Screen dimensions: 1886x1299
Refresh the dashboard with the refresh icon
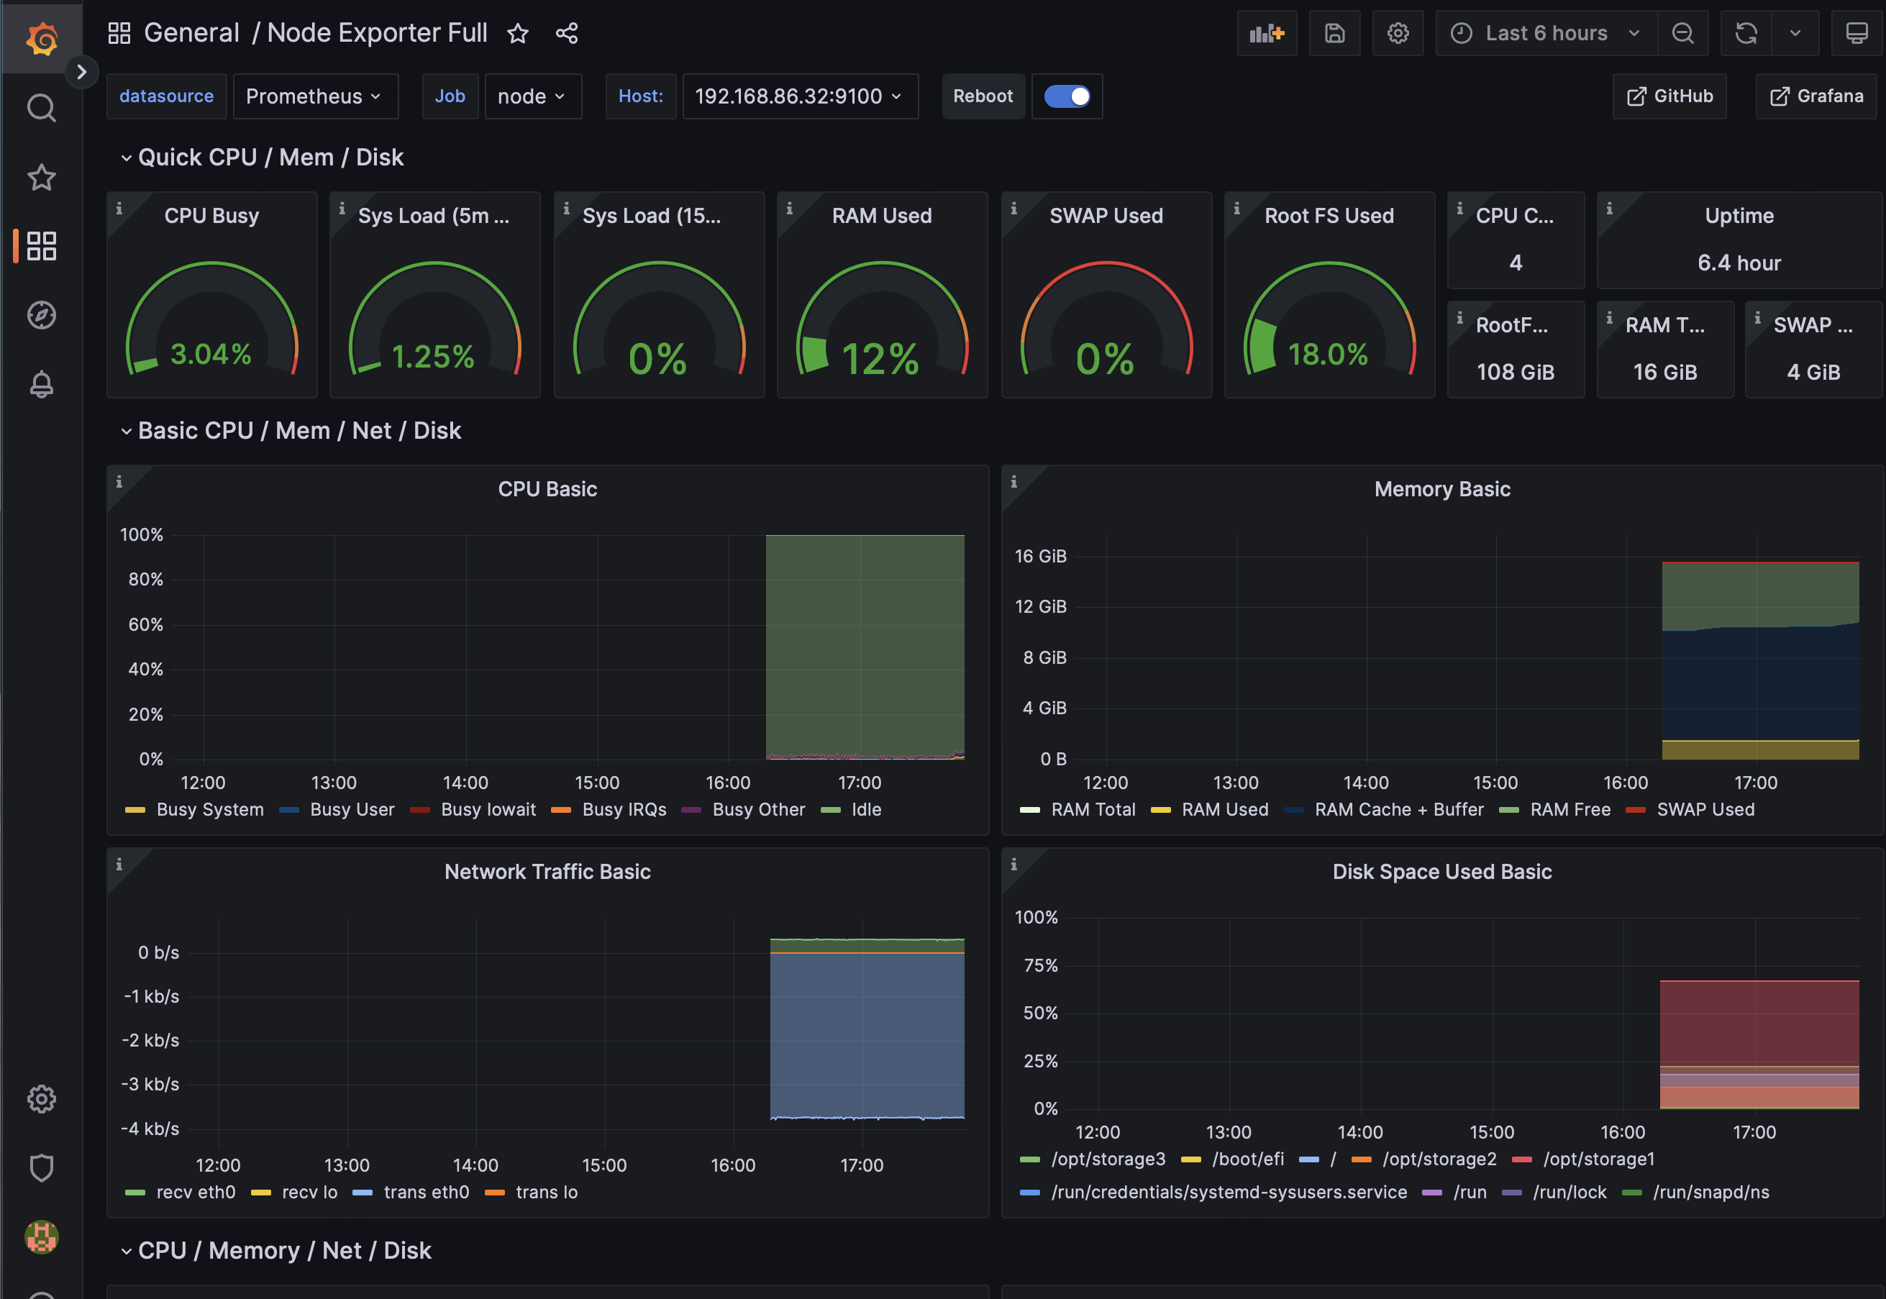pyautogui.click(x=1746, y=33)
